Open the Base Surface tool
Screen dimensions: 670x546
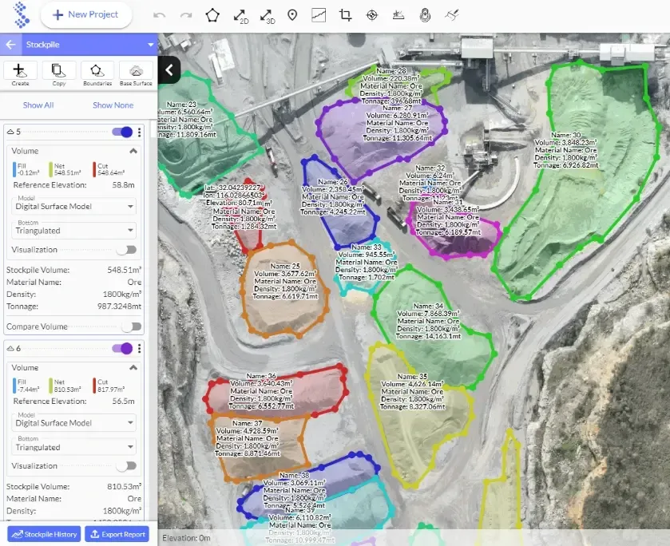(136, 74)
